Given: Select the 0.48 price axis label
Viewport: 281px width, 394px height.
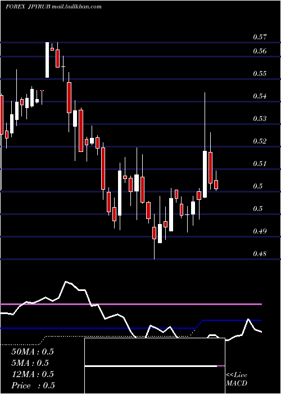Looking at the screenshot, I should click(x=260, y=254).
